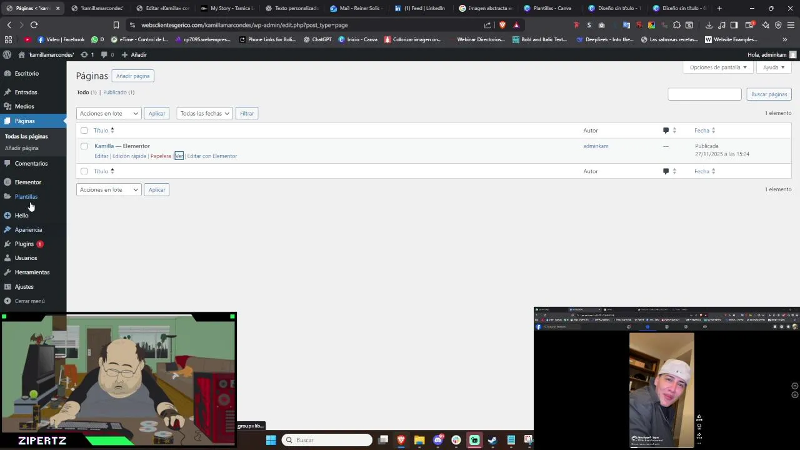Sort by Fecha in table header
Viewport: 800px width, 450px height.
(704, 130)
